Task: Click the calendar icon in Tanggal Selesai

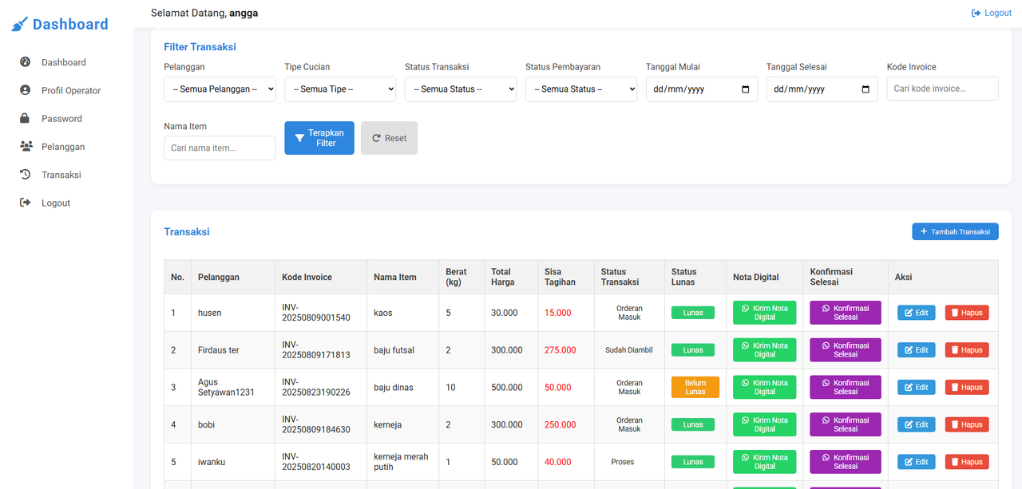Action: point(866,89)
